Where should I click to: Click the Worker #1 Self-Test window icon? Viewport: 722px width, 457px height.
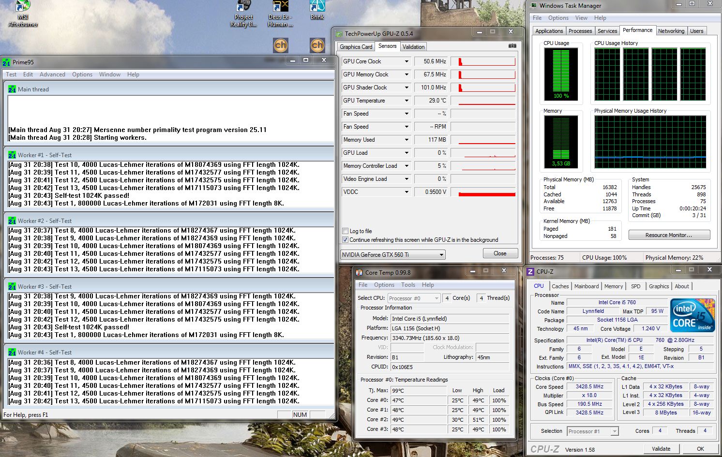tap(12, 155)
